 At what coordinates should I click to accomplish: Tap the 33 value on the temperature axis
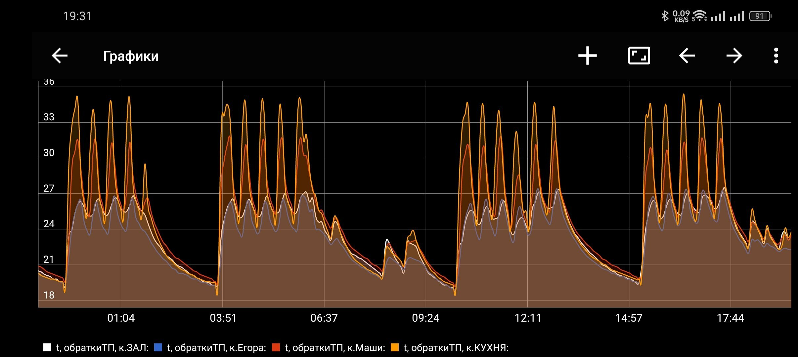(x=49, y=117)
